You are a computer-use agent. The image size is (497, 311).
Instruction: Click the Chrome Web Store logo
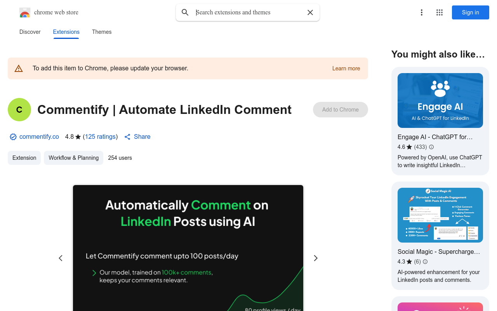[25, 12]
